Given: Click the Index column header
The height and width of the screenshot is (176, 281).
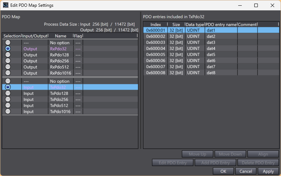Looking at the screenshot, I should [x=155, y=24].
